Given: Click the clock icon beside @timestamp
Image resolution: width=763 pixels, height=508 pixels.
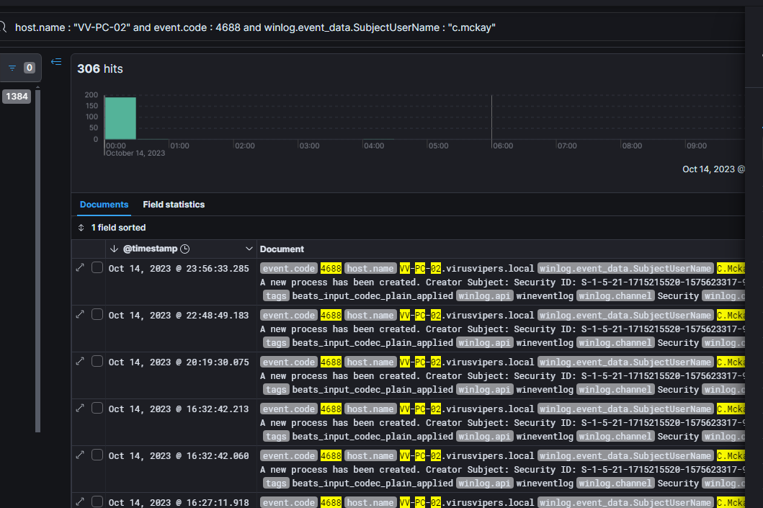Looking at the screenshot, I should pos(184,249).
